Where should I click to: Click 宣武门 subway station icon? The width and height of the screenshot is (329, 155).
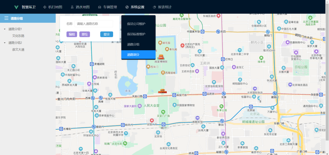(x=94, y=126)
